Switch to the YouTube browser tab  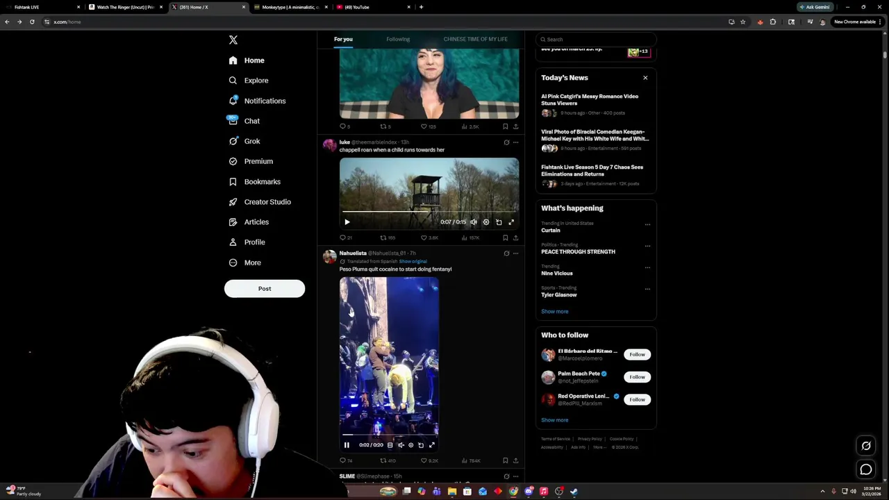pyautogui.click(x=372, y=7)
